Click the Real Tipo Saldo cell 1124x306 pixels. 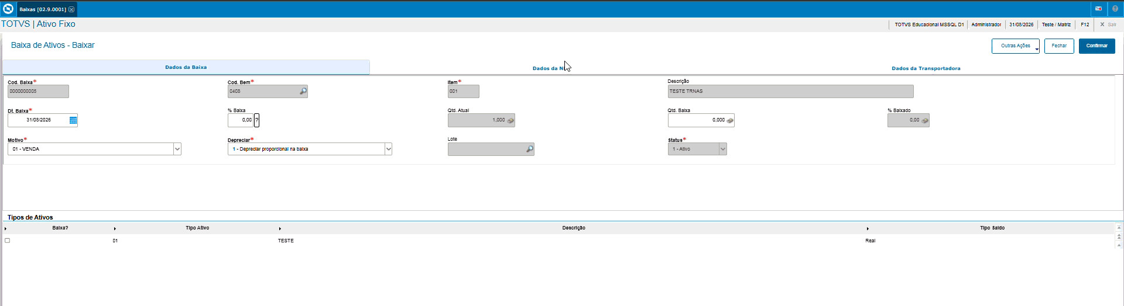coord(871,241)
